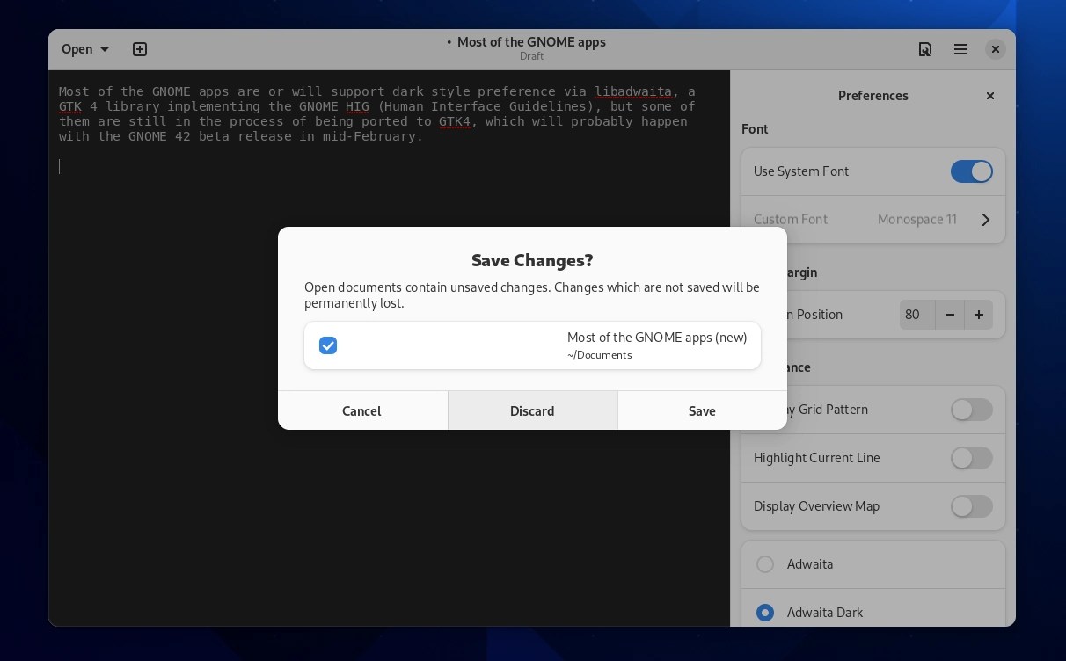Uncheck the Most of the GNOME apps checkbox
The width and height of the screenshot is (1066, 661).
(x=328, y=345)
